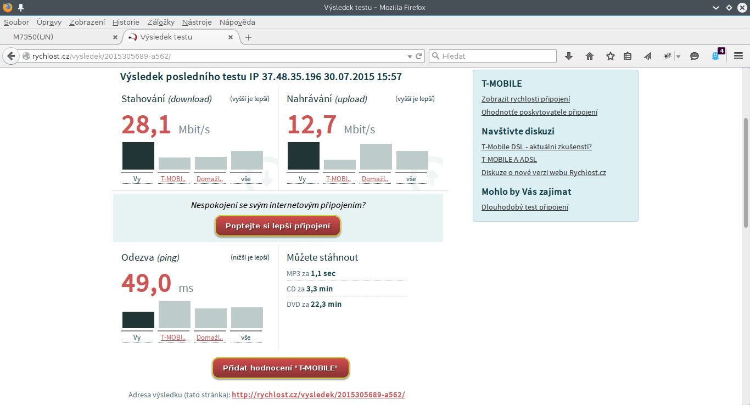Screen dimensions: 750x405
Task: Click Poptejte si lepší připojení button
Action: pyautogui.click(x=278, y=226)
